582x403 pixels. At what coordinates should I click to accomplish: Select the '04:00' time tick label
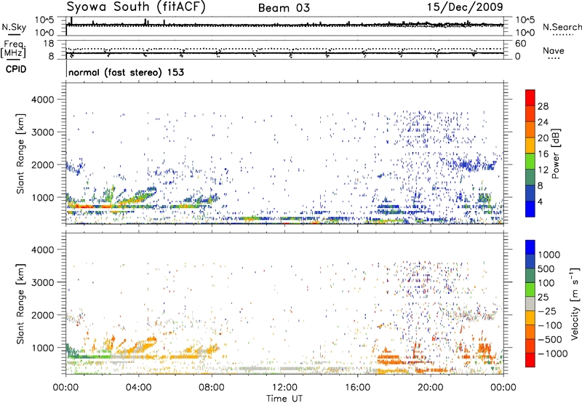(138, 388)
